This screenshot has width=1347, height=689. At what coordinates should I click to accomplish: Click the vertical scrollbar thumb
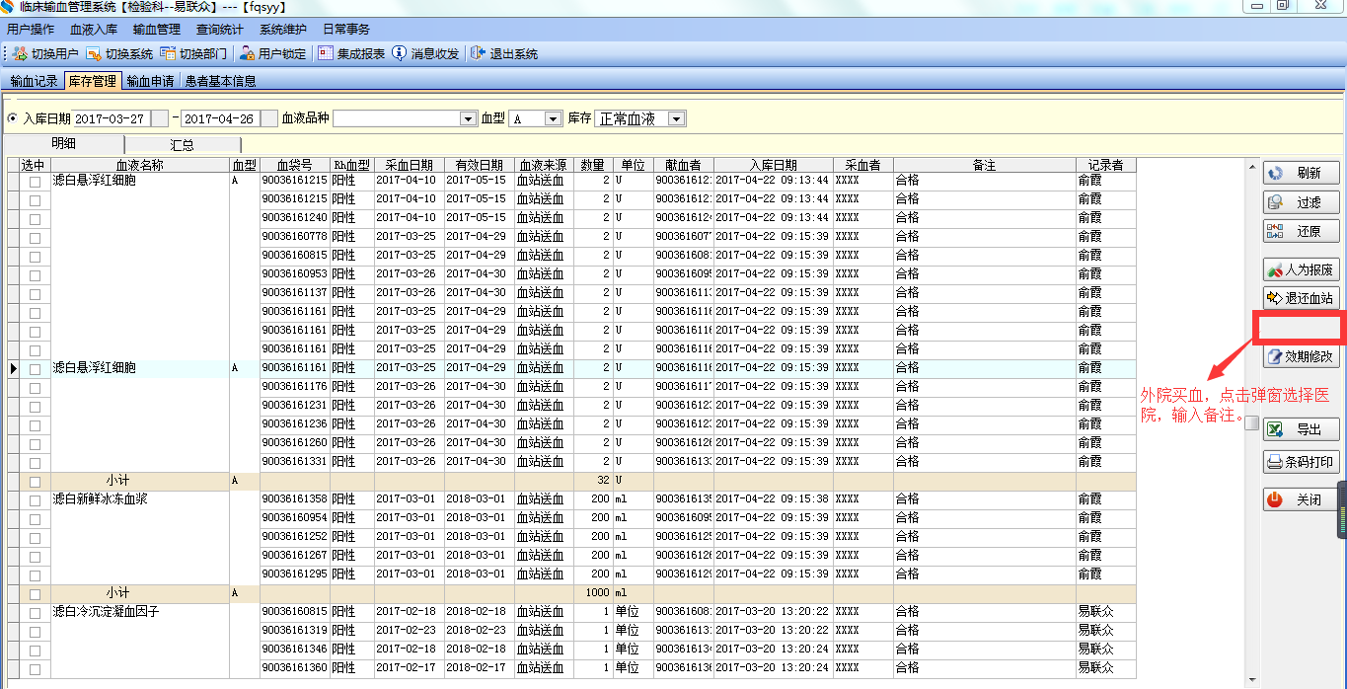tap(1251, 423)
